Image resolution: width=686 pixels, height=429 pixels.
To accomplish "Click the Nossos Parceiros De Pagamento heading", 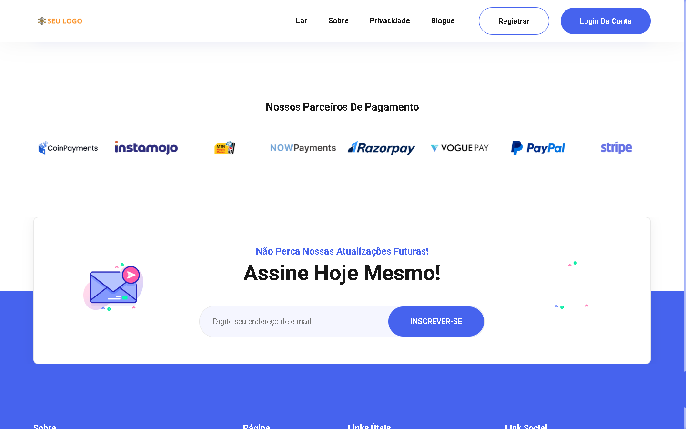I will coord(342,107).
